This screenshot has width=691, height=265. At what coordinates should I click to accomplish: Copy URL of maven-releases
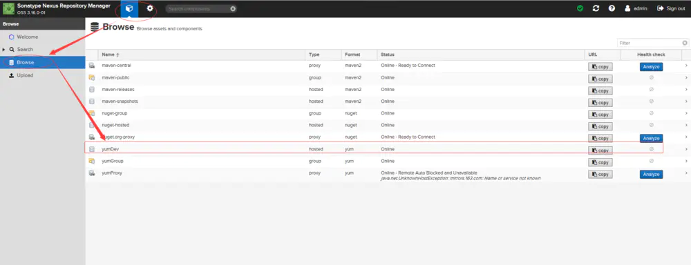click(x=600, y=90)
